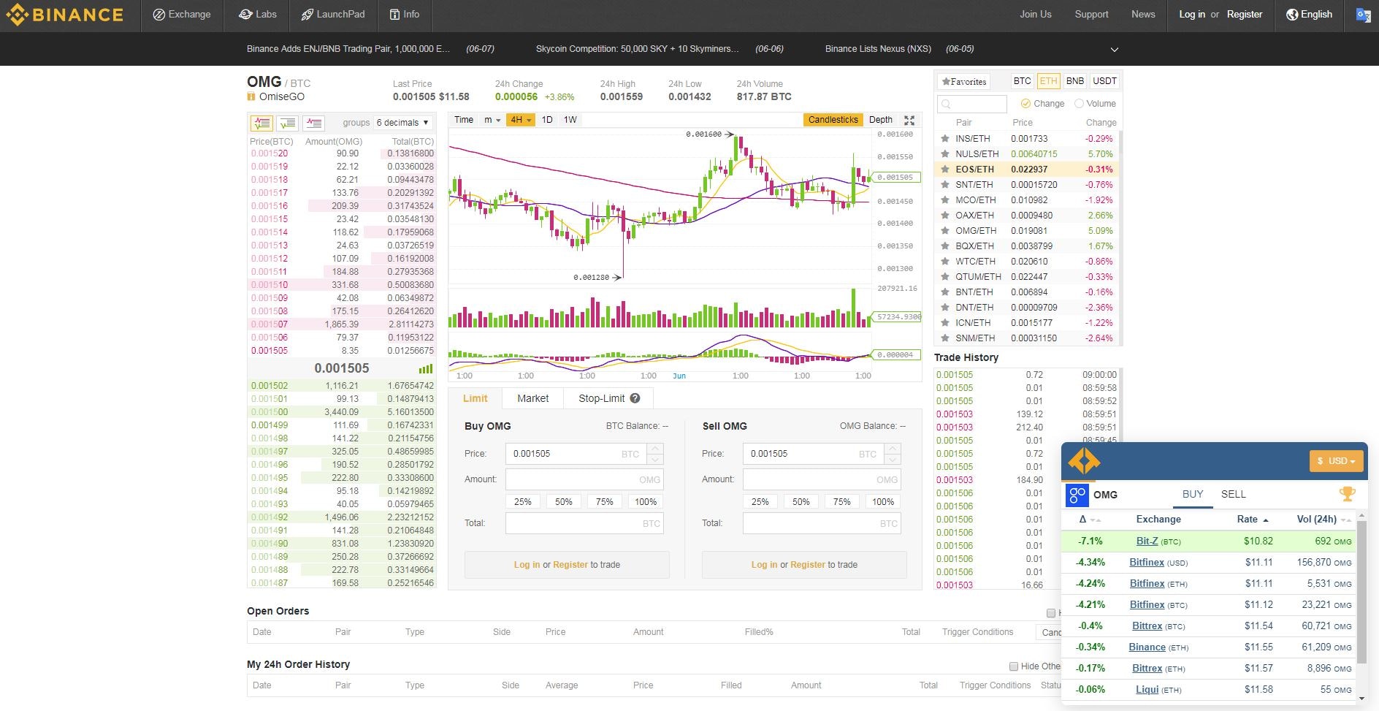Open the minute interval dropdown next to Time
1379x711 pixels.
click(x=492, y=119)
